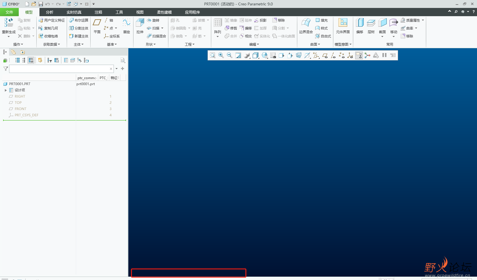Click the Fill (填充) surface tool
477x280 pixels.
point(321,20)
